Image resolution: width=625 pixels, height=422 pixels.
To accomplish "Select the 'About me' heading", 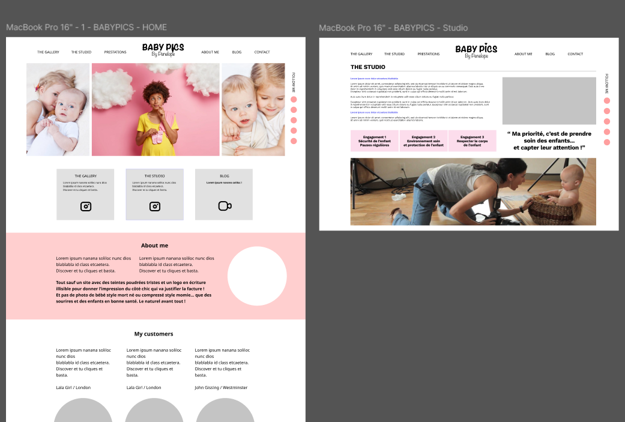I will point(155,246).
